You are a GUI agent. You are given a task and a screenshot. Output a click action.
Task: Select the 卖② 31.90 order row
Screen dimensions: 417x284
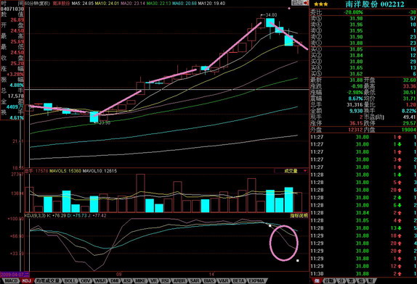click(363, 37)
